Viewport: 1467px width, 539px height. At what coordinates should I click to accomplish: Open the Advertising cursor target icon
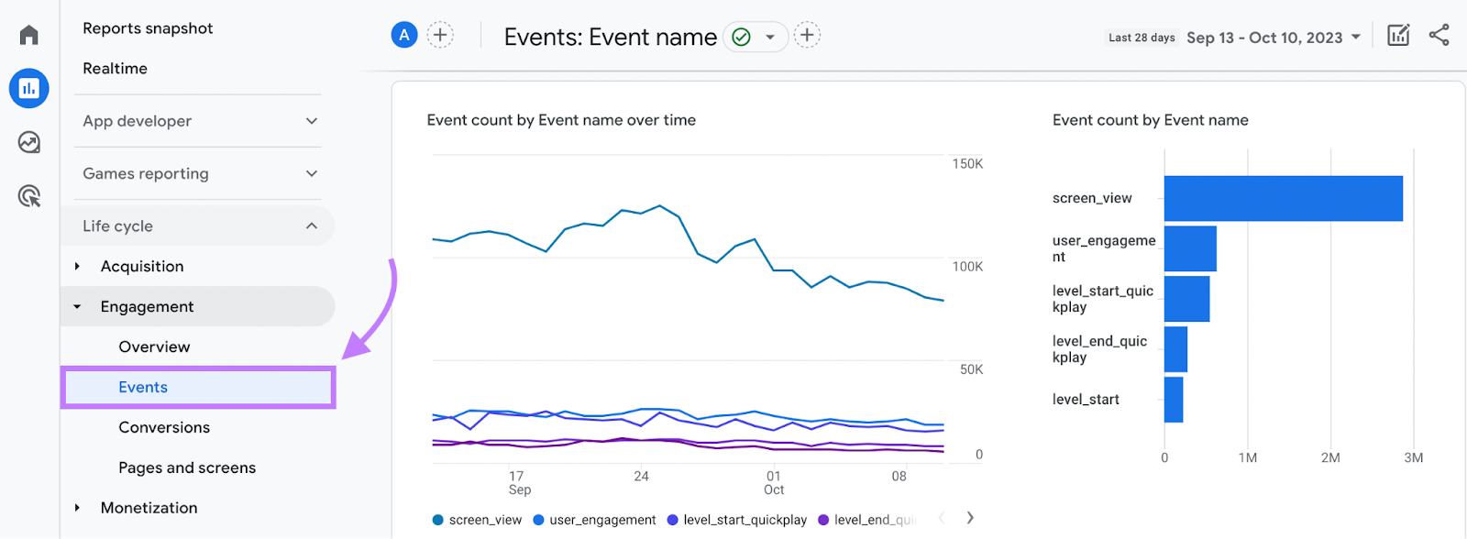(x=29, y=195)
